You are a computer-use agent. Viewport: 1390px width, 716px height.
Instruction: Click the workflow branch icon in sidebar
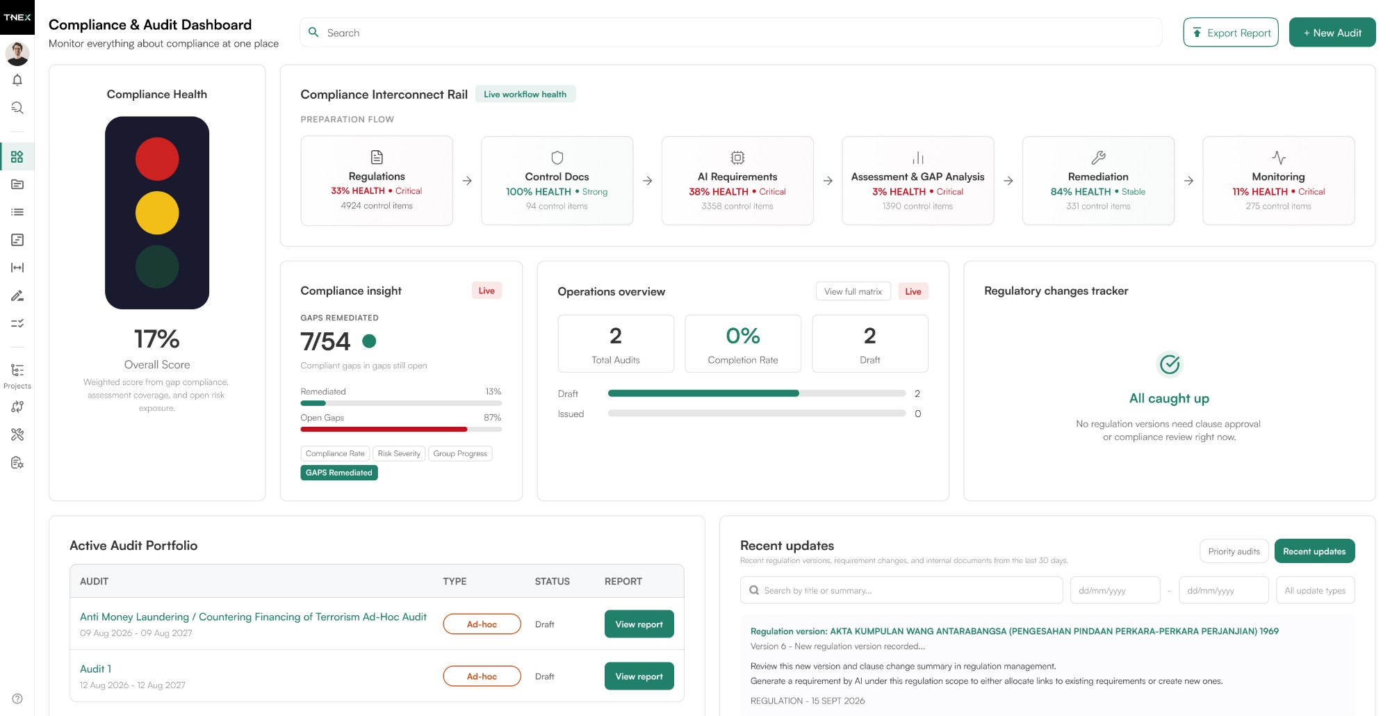pos(17,407)
